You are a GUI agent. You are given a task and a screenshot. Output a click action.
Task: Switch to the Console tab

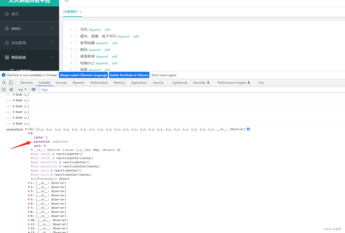[44, 83]
